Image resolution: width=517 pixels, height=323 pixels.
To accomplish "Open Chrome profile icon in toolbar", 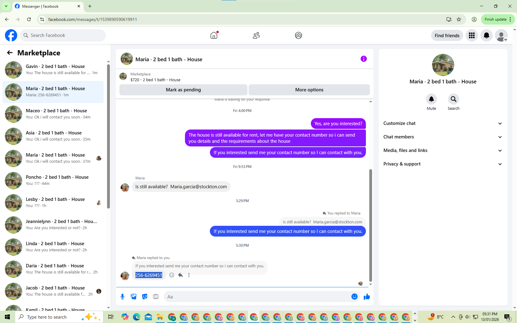I will pyautogui.click(x=474, y=19).
